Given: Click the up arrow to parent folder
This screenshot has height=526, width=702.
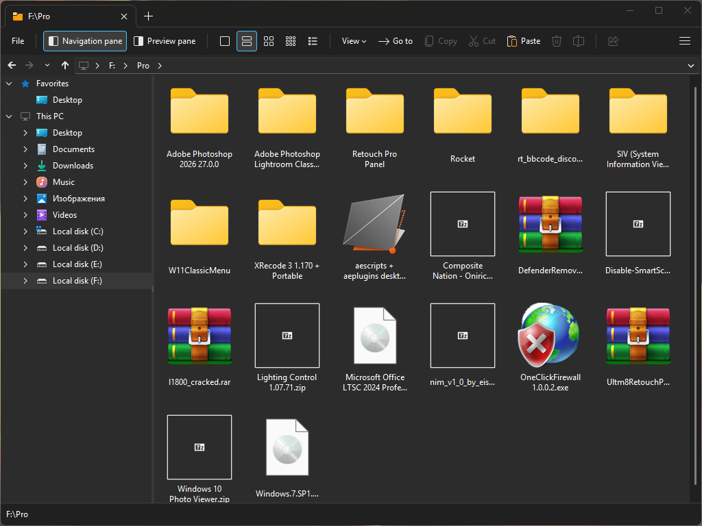Looking at the screenshot, I should pos(65,66).
